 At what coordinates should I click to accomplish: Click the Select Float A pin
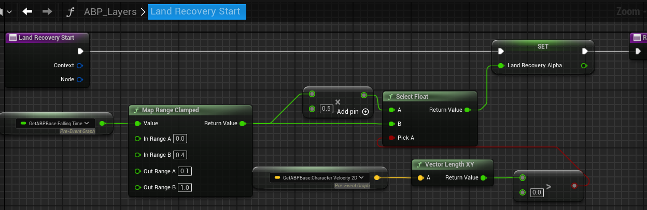pyautogui.click(x=391, y=110)
